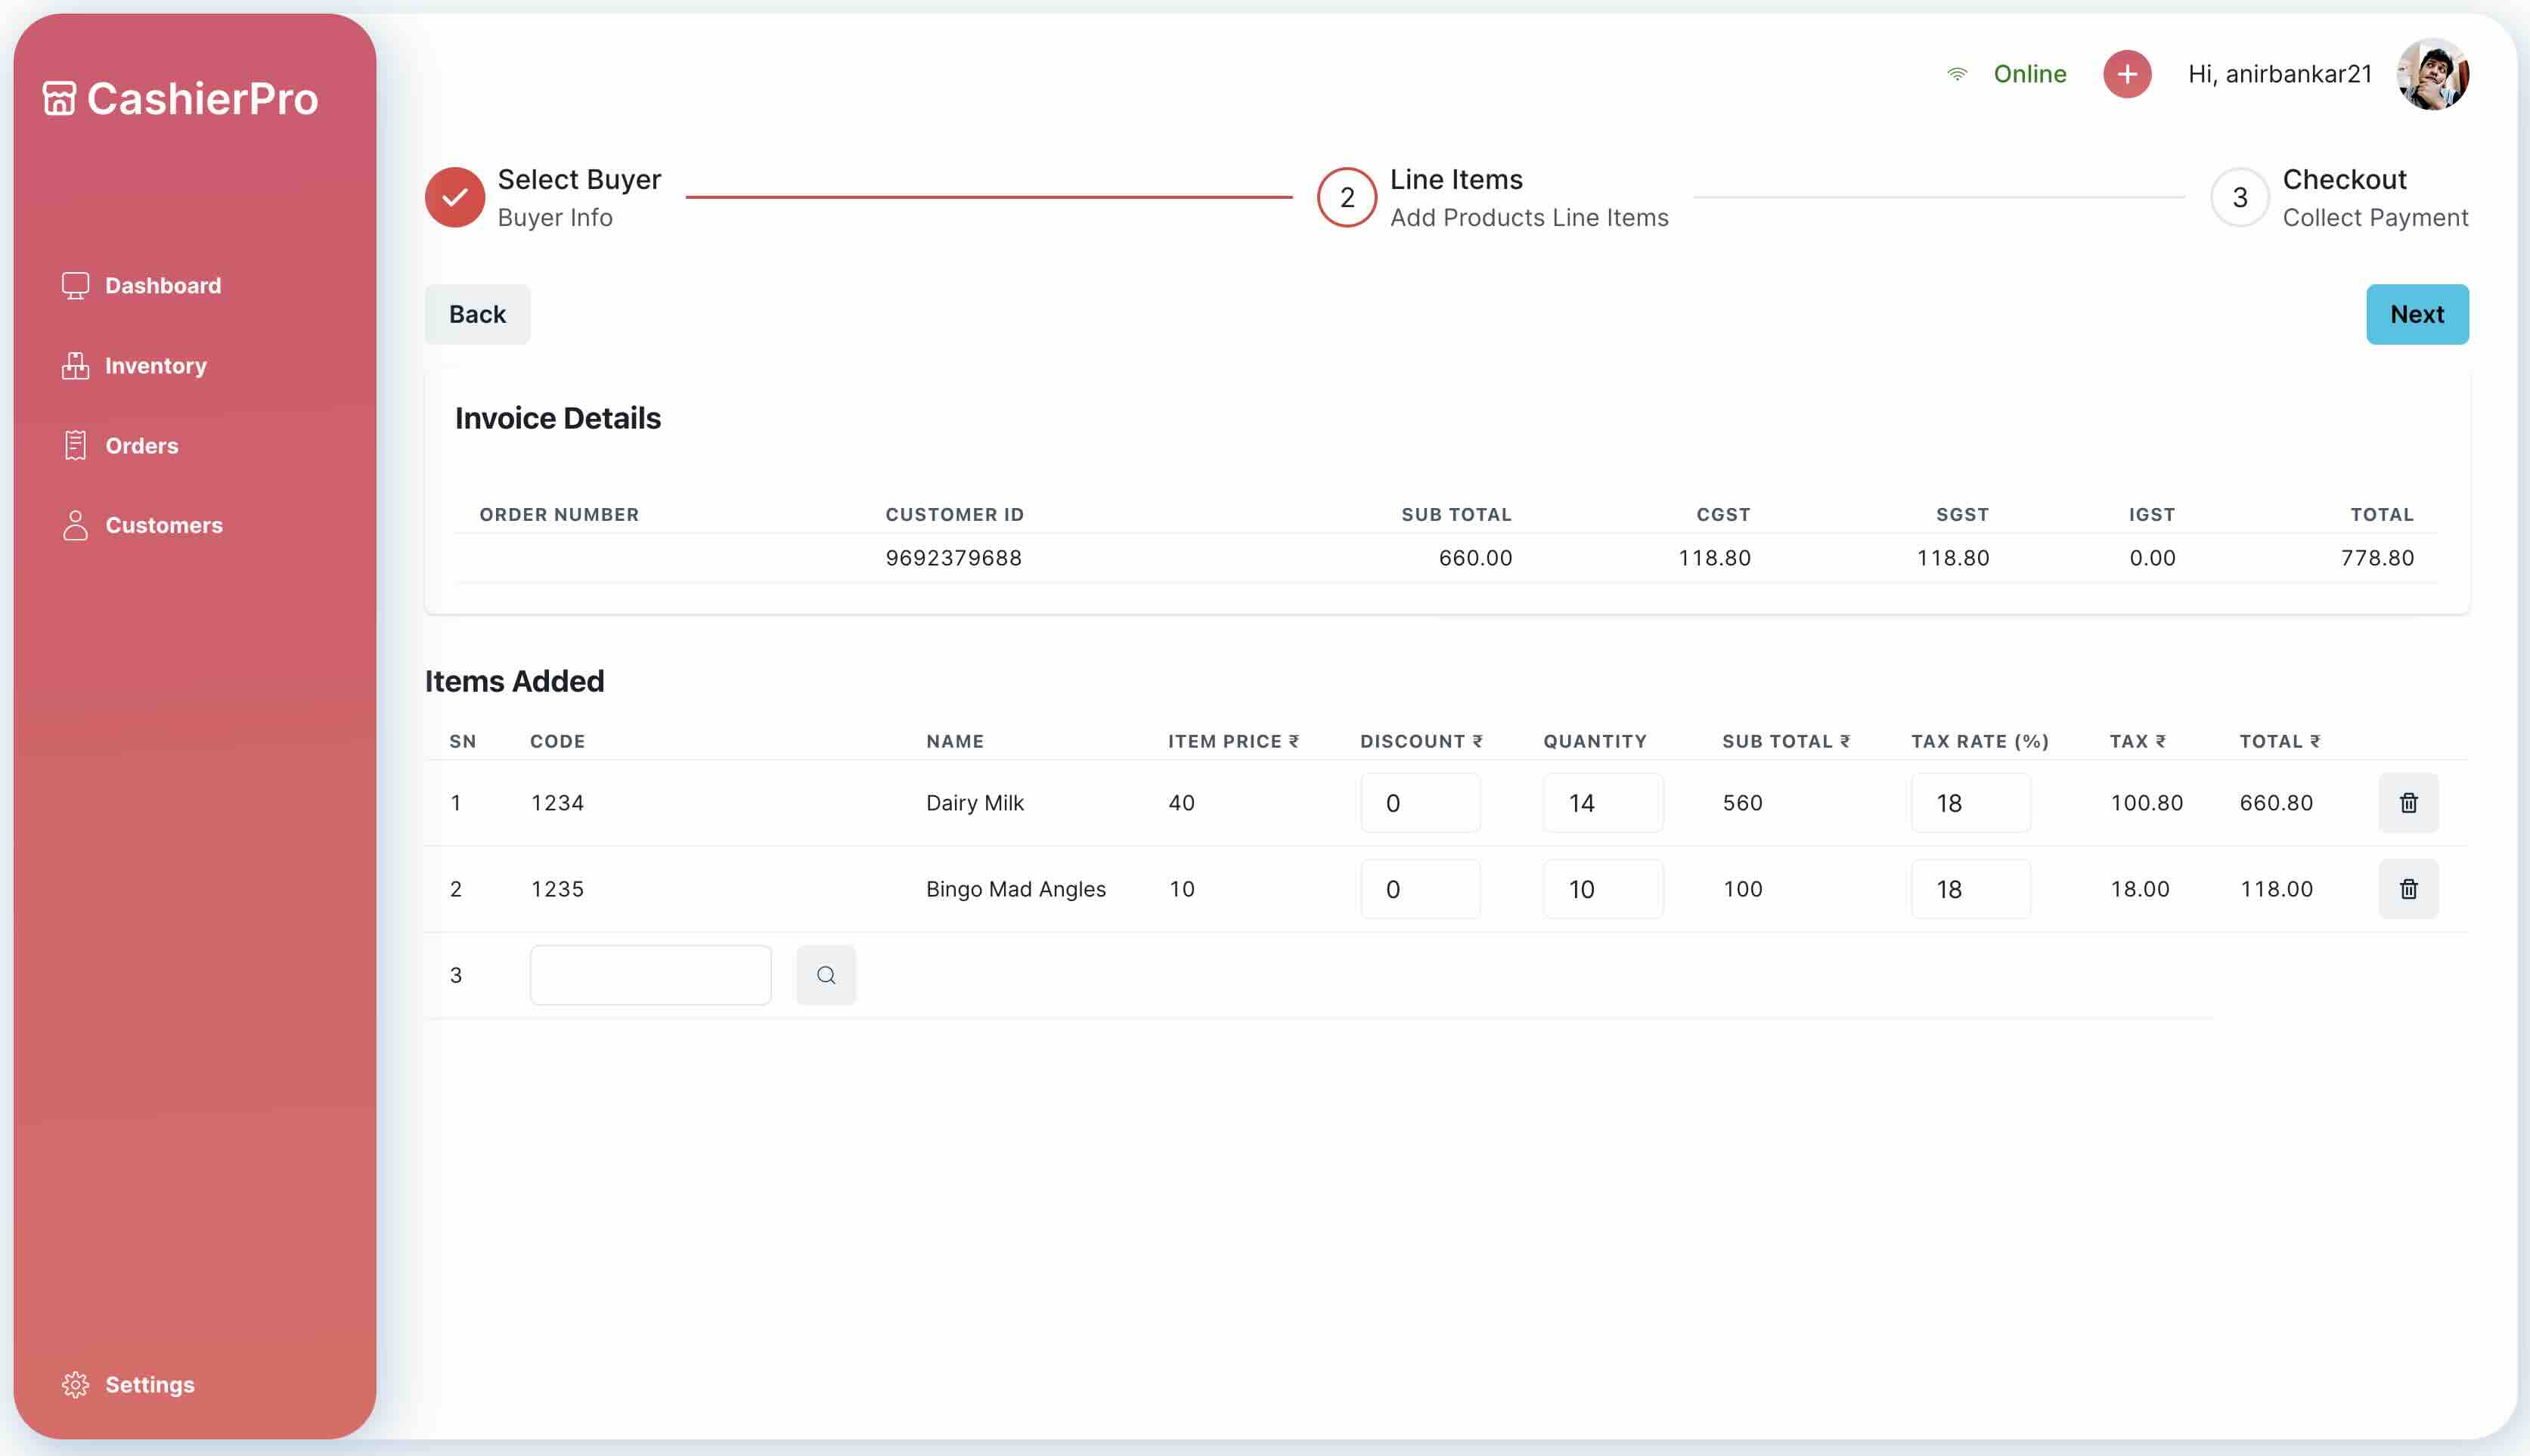Go to the Select Buyer completed step

pos(455,197)
